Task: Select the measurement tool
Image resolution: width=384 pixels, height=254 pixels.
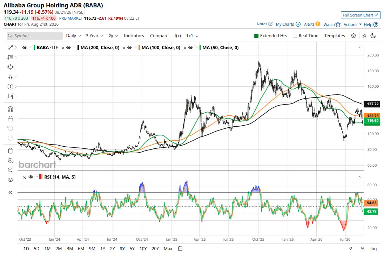Action: pos(10,96)
